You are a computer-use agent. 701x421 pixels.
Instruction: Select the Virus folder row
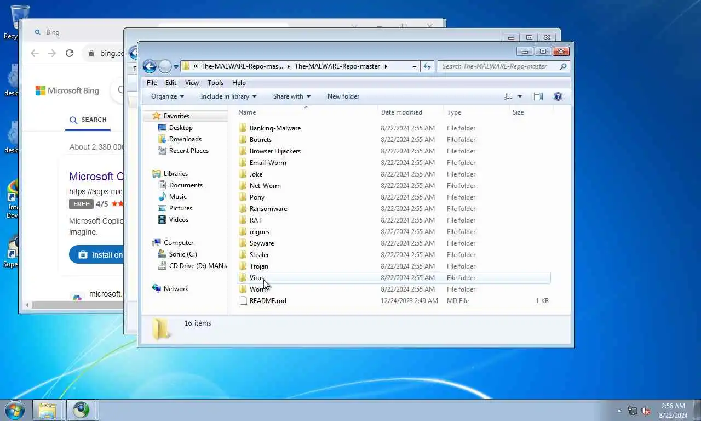(394, 278)
